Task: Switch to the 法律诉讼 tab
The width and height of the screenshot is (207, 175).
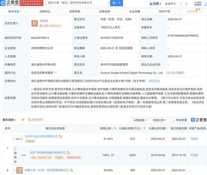Action: [x=45, y=12]
